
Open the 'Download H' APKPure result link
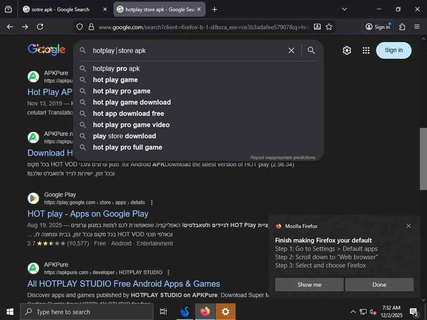[50, 153]
